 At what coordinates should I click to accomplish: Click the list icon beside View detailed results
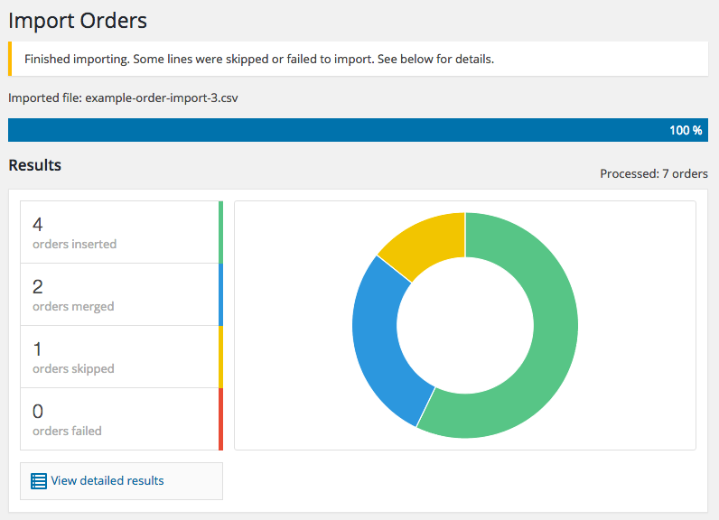pos(39,481)
